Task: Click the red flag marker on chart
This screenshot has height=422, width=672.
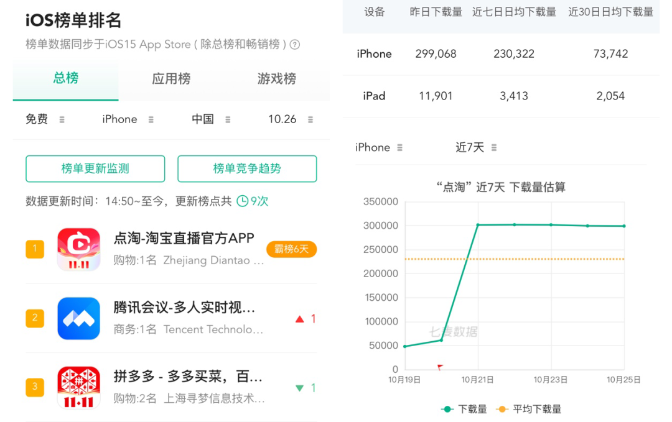Action: pos(440,367)
